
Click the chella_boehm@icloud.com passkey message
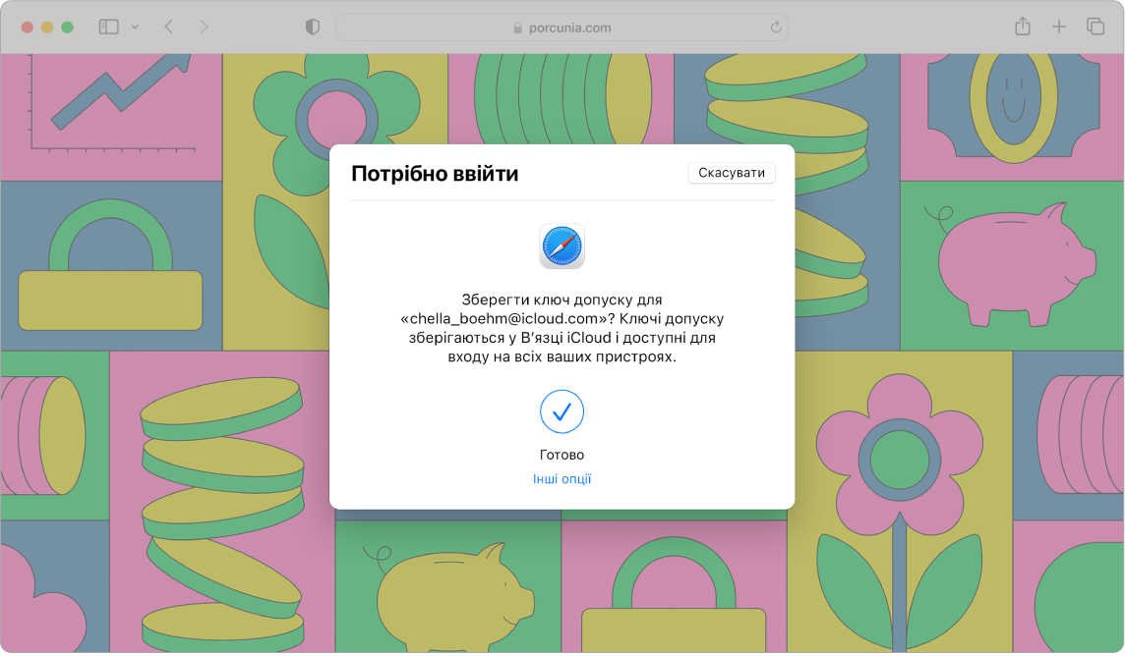(x=562, y=328)
